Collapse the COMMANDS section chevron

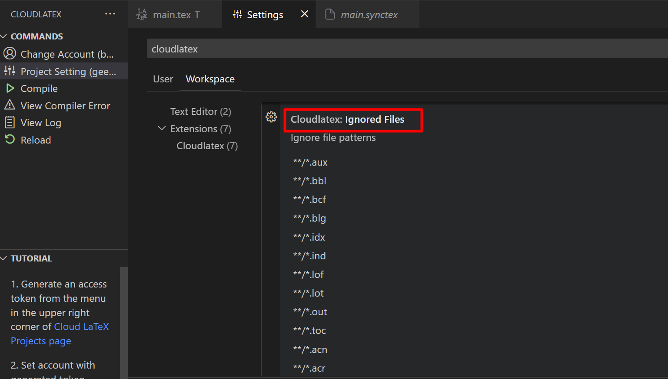pyautogui.click(x=4, y=36)
